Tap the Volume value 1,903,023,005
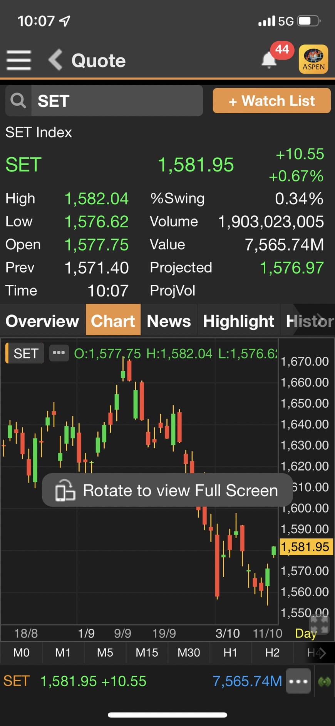335x726 pixels. pos(271,222)
